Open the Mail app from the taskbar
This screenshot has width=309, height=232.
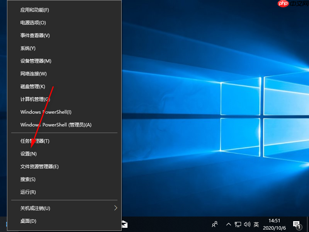point(124,224)
